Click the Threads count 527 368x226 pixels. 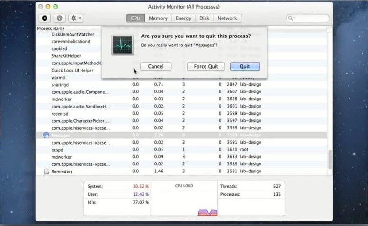pos(277,186)
